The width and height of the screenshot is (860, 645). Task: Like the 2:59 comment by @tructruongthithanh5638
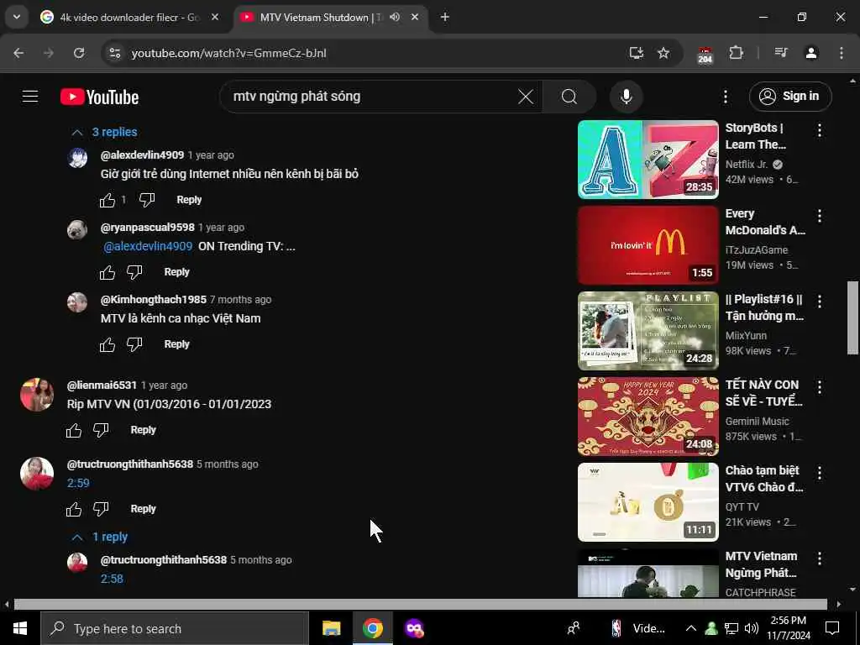pos(74,510)
